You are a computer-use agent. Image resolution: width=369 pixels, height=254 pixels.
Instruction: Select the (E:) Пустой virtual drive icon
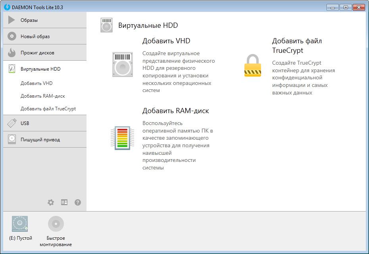(20, 223)
